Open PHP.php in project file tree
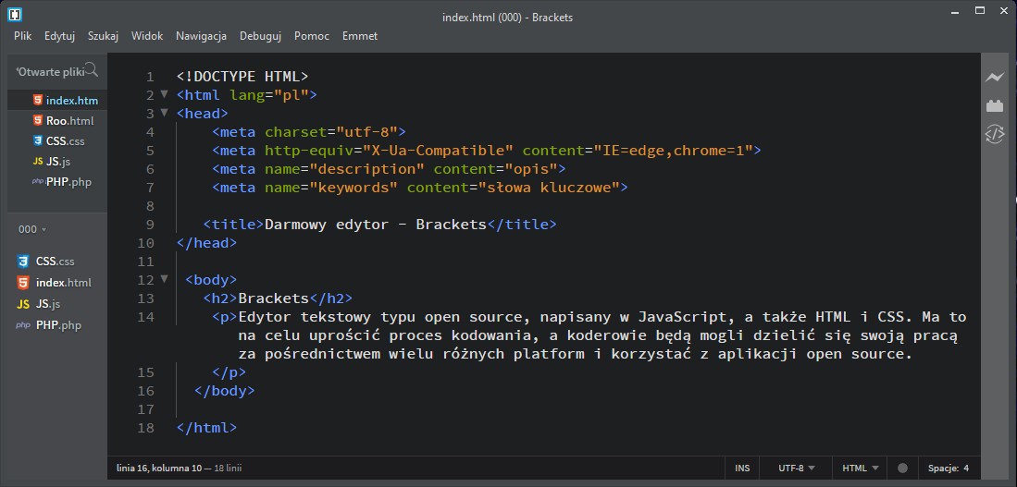The width and height of the screenshot is (1017, 487). 57,325
